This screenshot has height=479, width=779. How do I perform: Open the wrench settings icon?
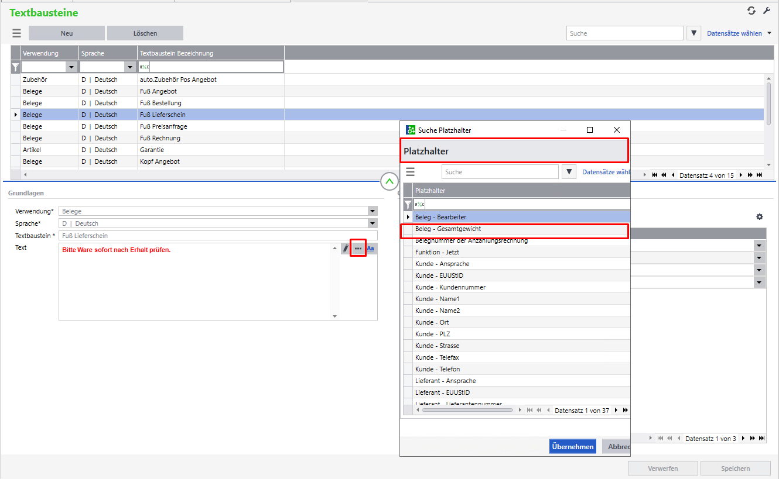(767, 11)
